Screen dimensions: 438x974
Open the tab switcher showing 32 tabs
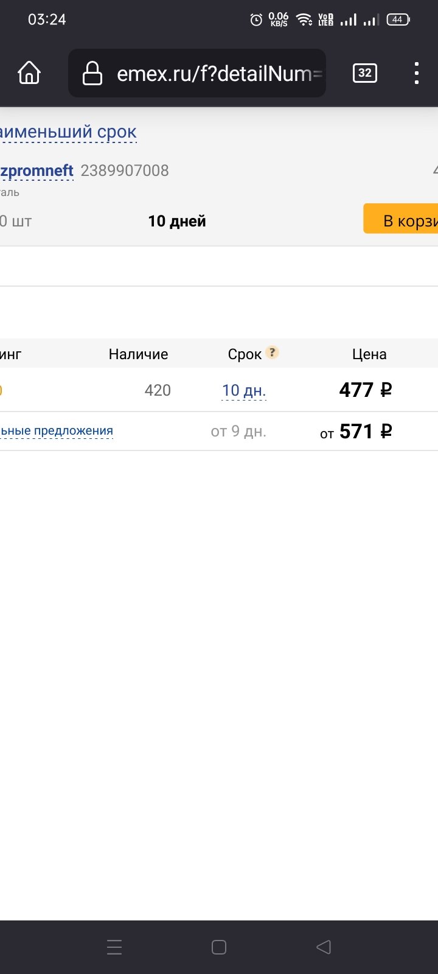(365, 73)
